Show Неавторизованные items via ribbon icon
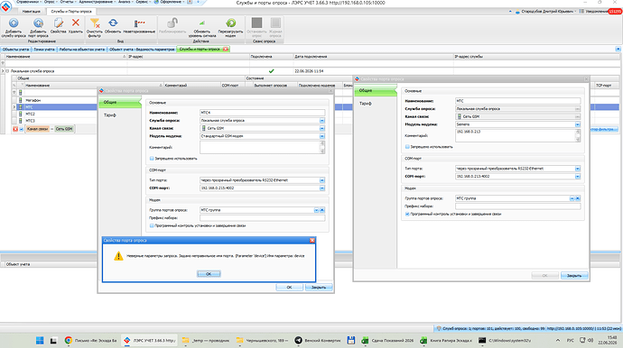The width and height of the screenshot is (623, 348). click(x=139, y=23)
